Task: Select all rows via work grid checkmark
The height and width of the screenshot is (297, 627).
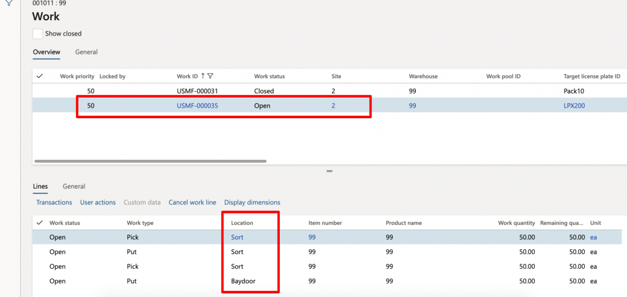Action: click(x=40, y=76)
